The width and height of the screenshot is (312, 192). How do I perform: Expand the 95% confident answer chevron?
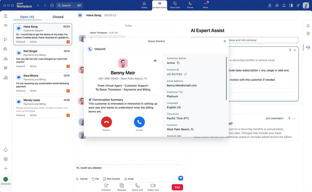[294, 119]
